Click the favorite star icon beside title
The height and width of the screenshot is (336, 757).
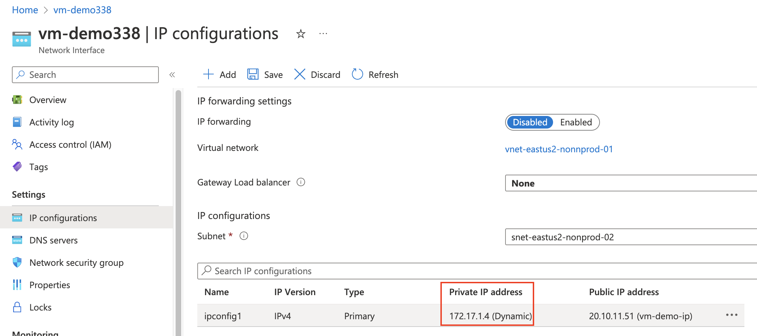[x=300, y=34]
